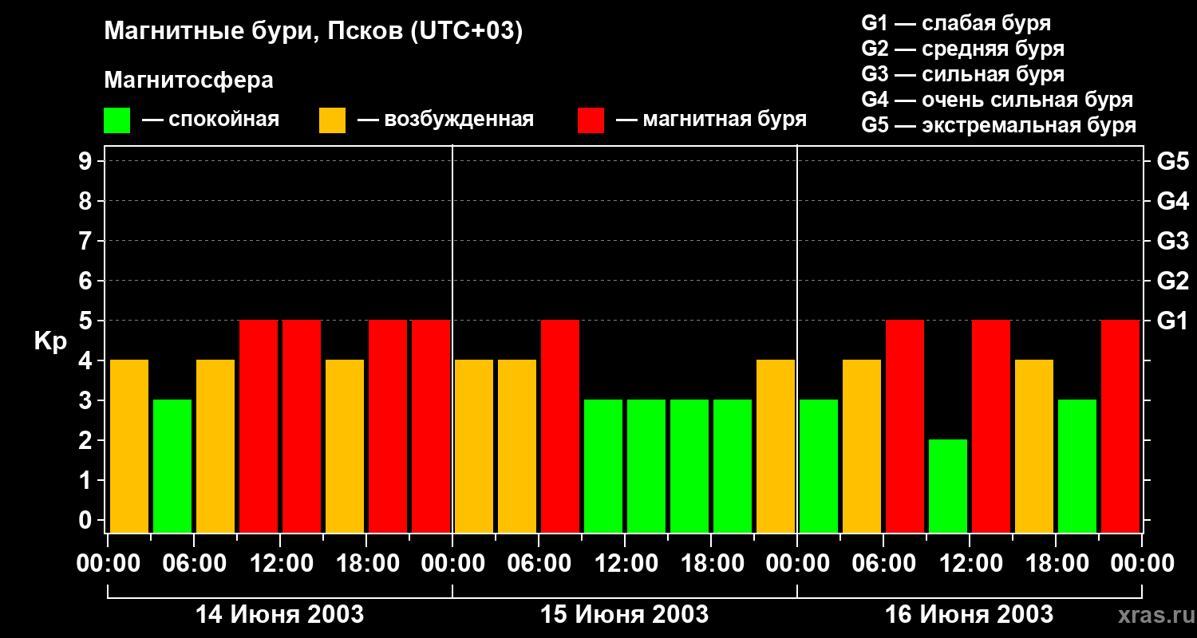Click the only green bar on 14 June
The image size is (1197, 638).
[x=172, y=466]
